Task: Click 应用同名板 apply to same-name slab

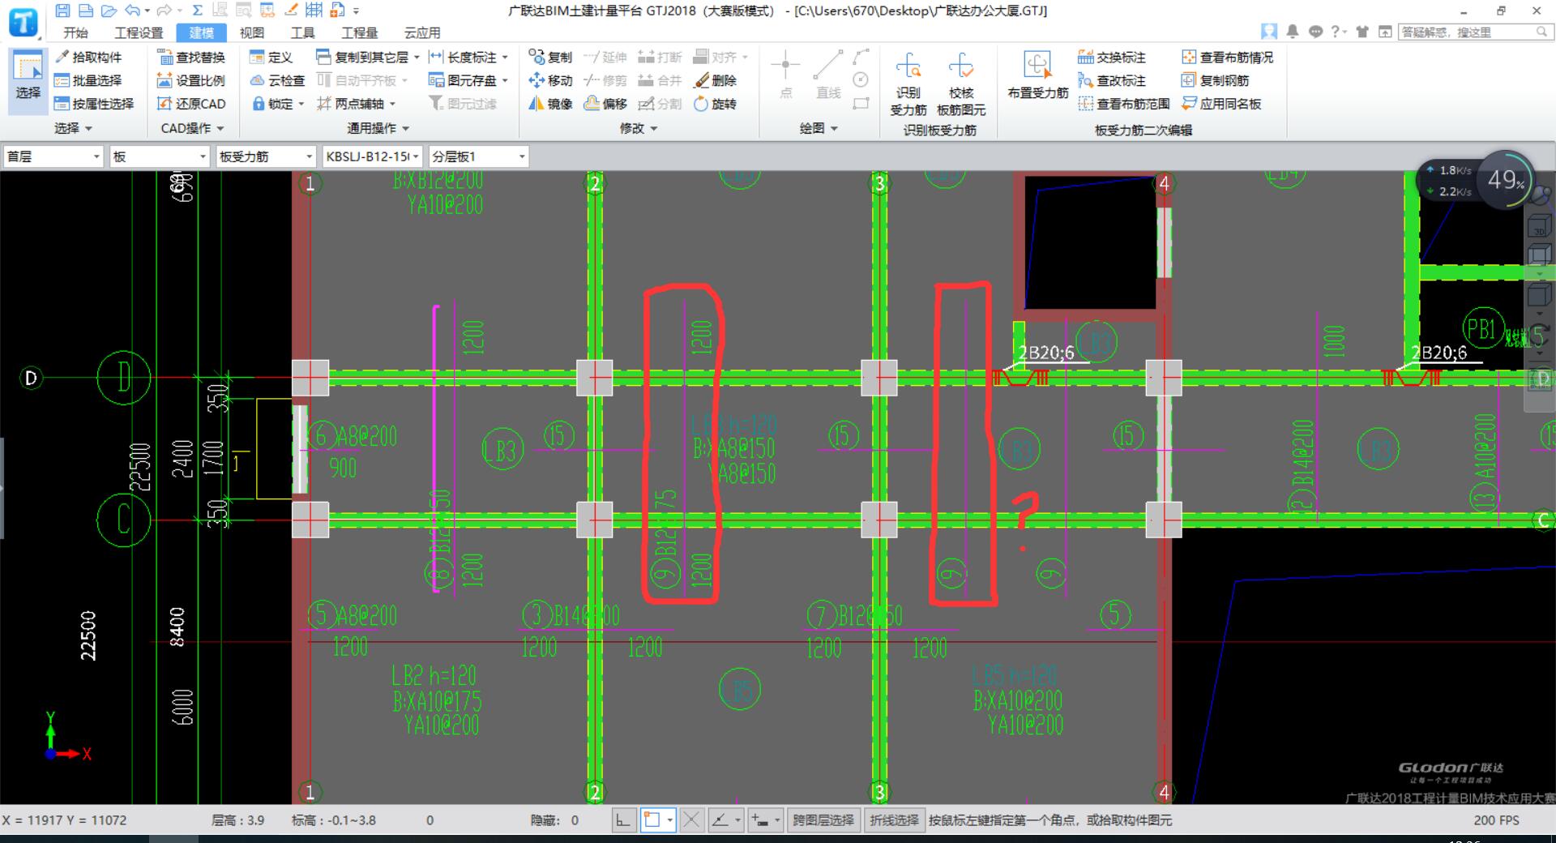Action: pos(1221,104)
